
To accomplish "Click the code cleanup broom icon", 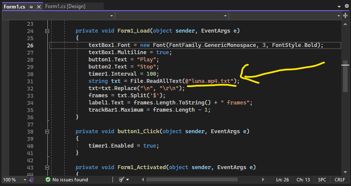I will (121, 180).
